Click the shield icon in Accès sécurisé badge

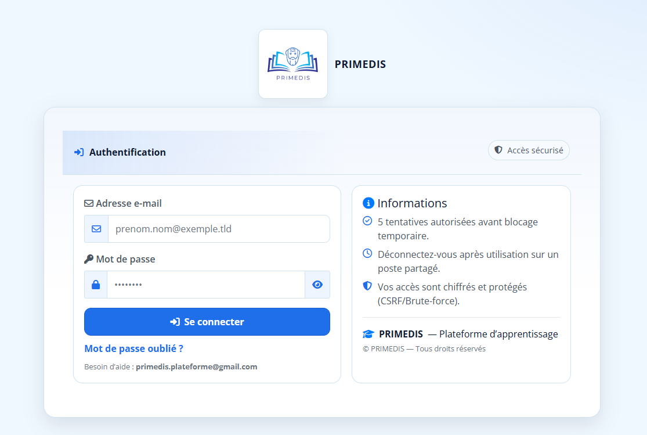pyautogui.click(x=498, y=150)
